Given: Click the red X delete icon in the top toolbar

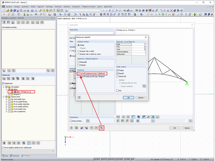Looking at the screenshot, I should [171, 11].
